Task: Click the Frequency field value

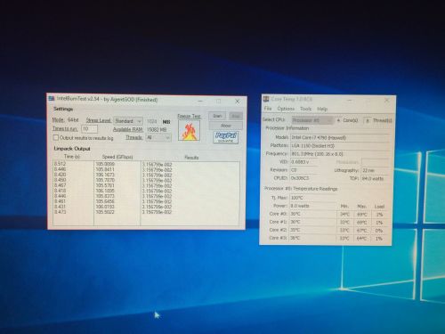Action: pos(340,154)
